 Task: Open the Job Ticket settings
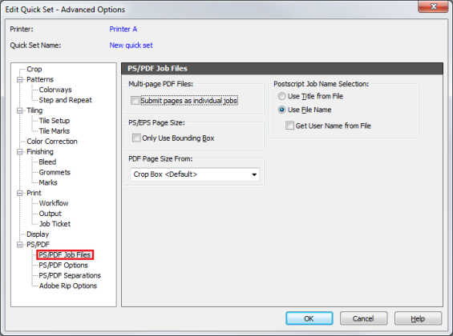tap(55, 224)
